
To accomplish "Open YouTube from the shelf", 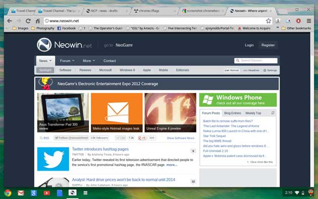I will coord(46,193).
